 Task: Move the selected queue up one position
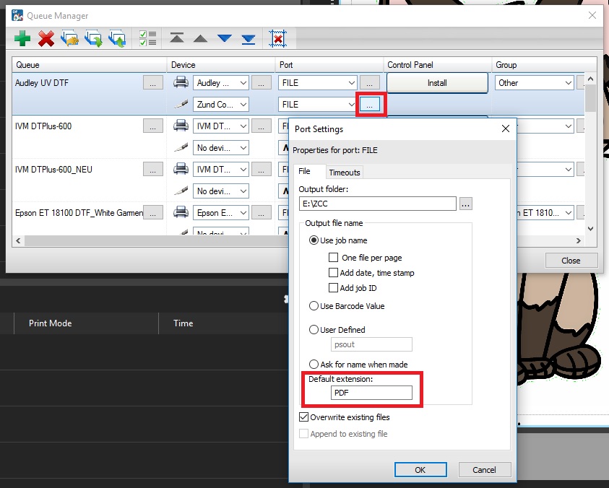[x=200, y=38]
